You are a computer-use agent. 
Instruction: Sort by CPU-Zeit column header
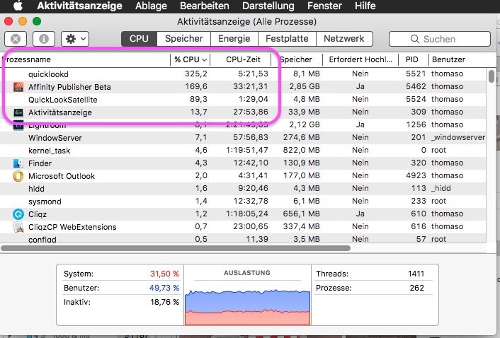[241, 59]
